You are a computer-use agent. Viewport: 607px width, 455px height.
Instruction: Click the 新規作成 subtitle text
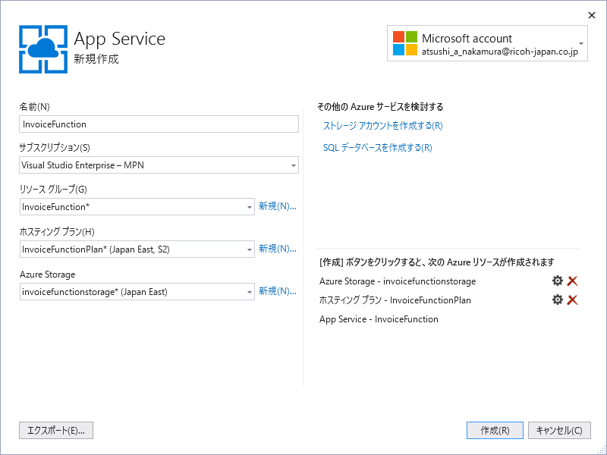click(x=96, y=59)
